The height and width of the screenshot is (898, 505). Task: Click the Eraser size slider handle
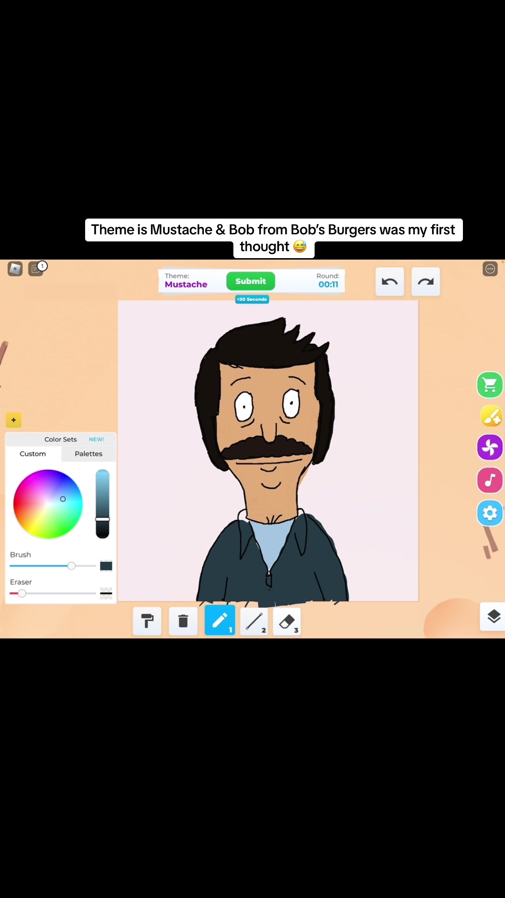22,594
